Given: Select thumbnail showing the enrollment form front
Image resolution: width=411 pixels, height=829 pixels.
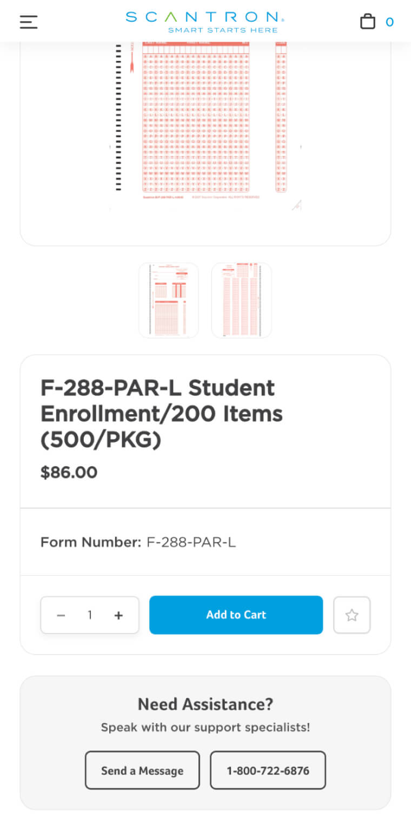Looking at the screenshot, I should point(169,301).
